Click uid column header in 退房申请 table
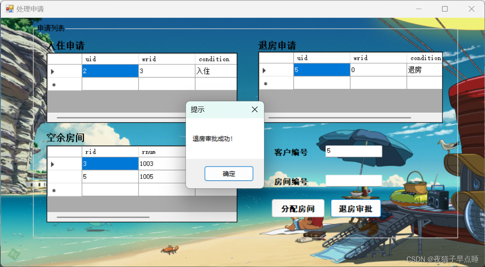 point(322,58)
